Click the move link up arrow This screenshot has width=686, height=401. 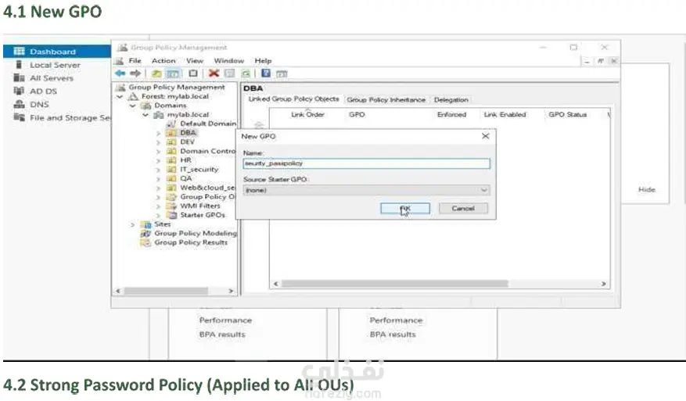click(x=259, y=124)
